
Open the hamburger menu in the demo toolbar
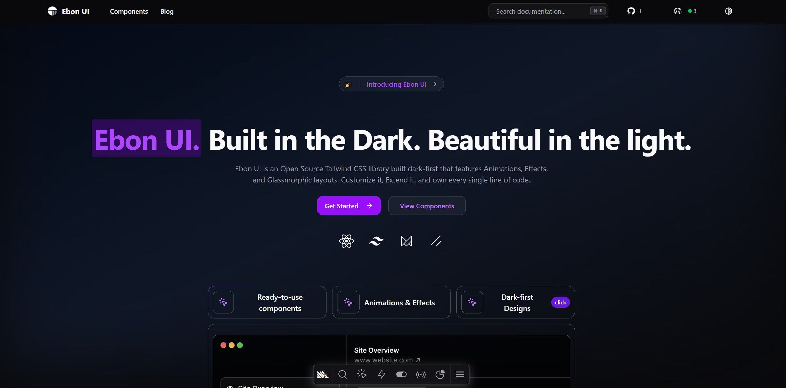pos(460,375)
